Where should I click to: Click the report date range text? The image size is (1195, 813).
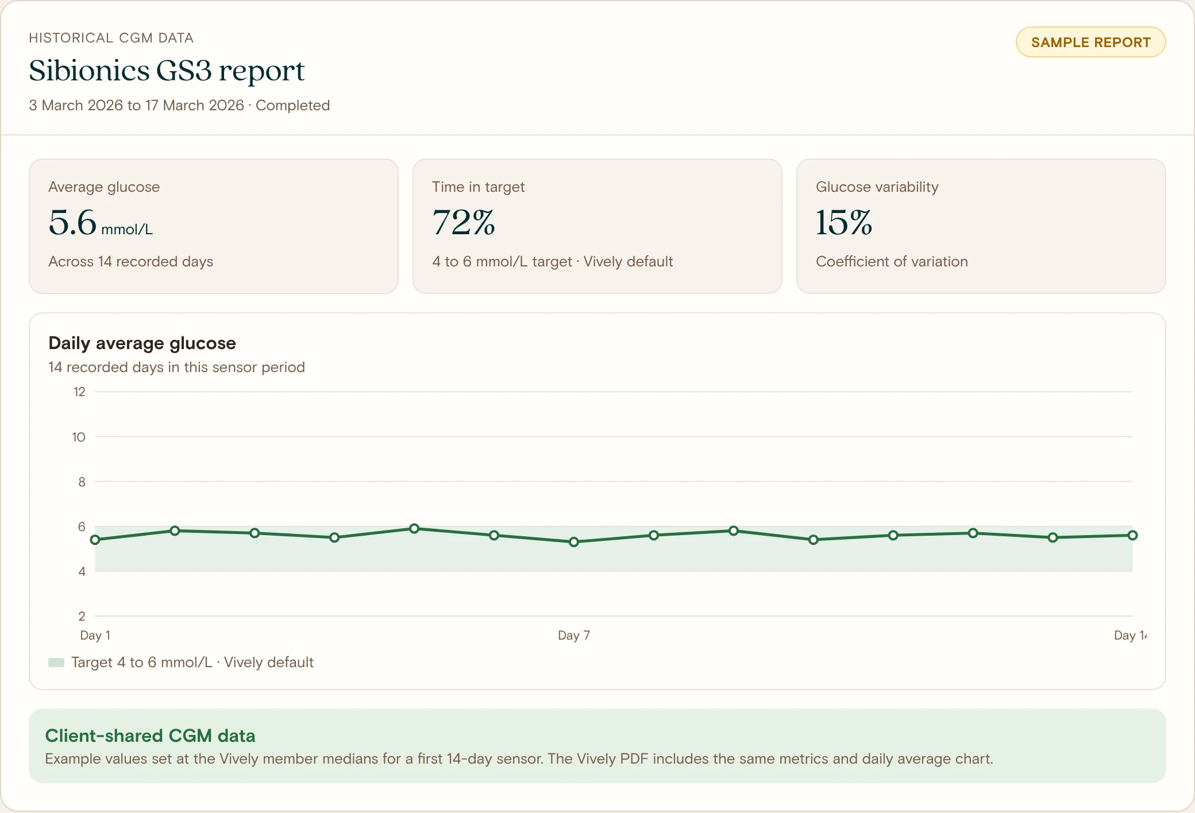pyautogui.click(x=137, y=105)
